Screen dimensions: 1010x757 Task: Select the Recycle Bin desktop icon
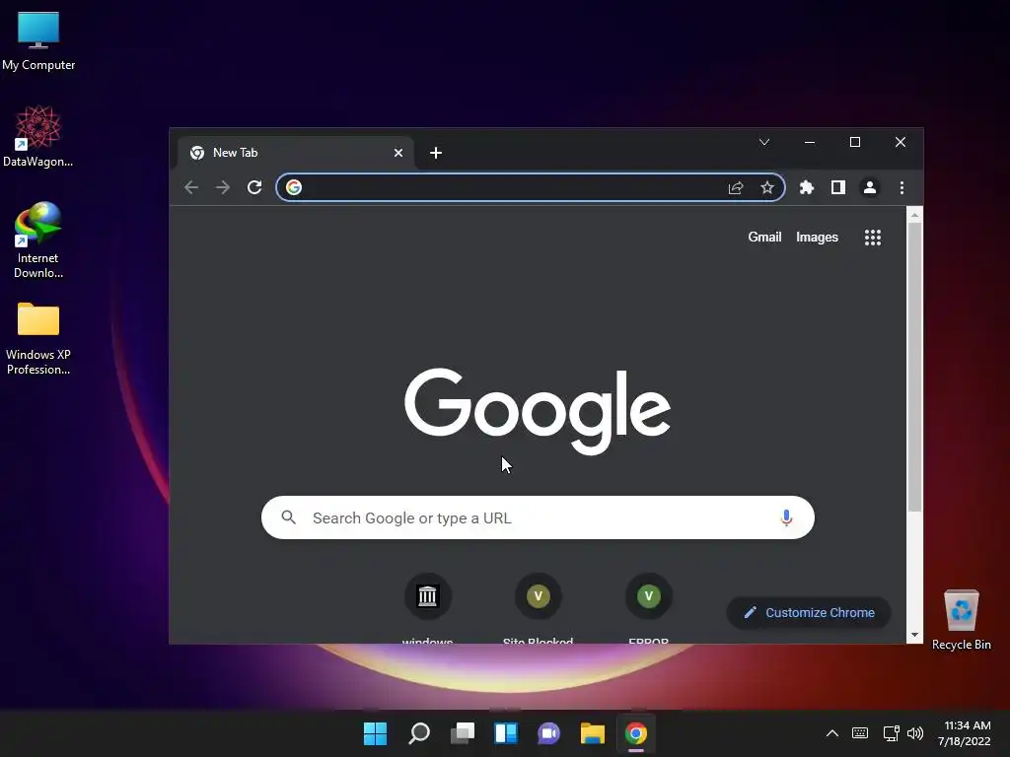click(x=961, y=619)
